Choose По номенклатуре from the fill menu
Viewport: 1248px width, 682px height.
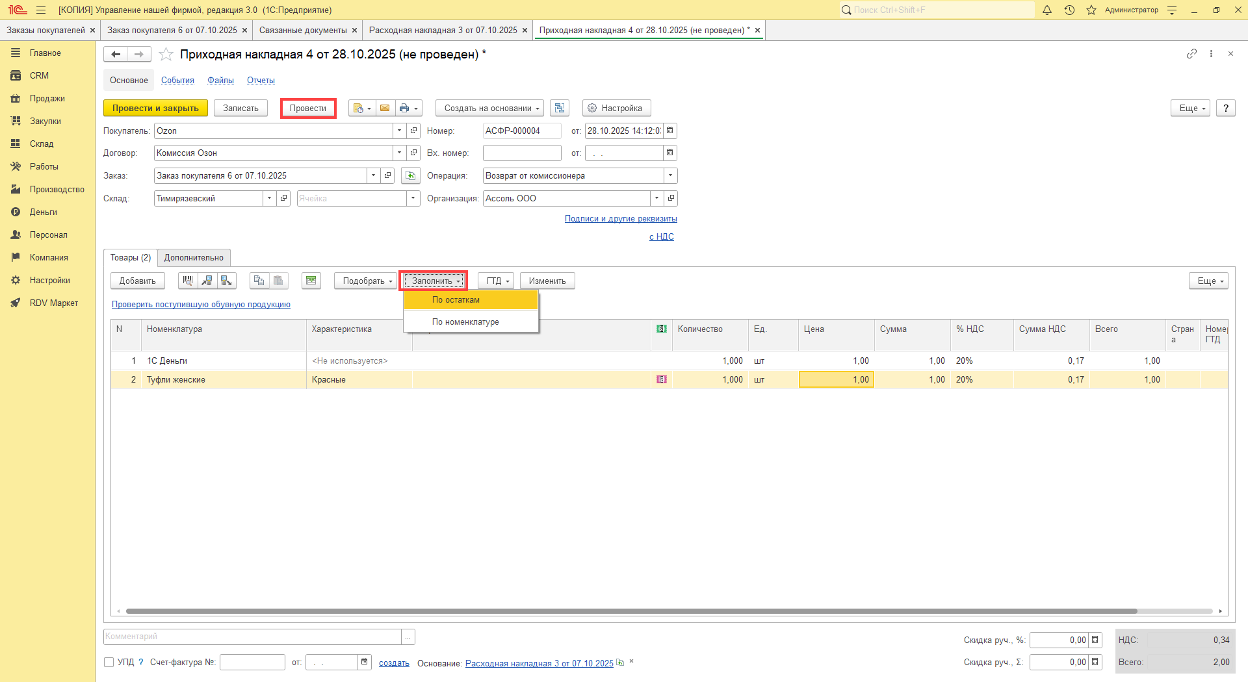coord(471,322)
